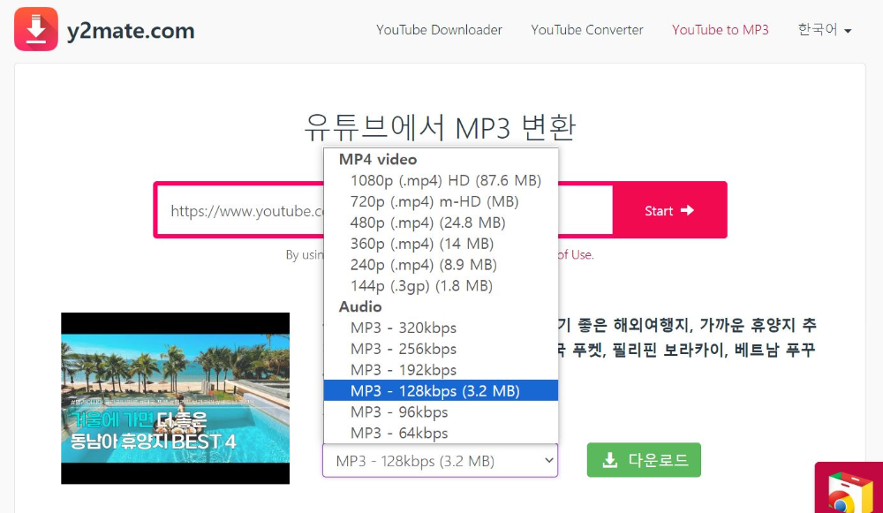Image resolution: width=883 pixels, height=513 pixels.
Task: Select 360p (.mp4) (14 MB) option
Action: point(441,244)
